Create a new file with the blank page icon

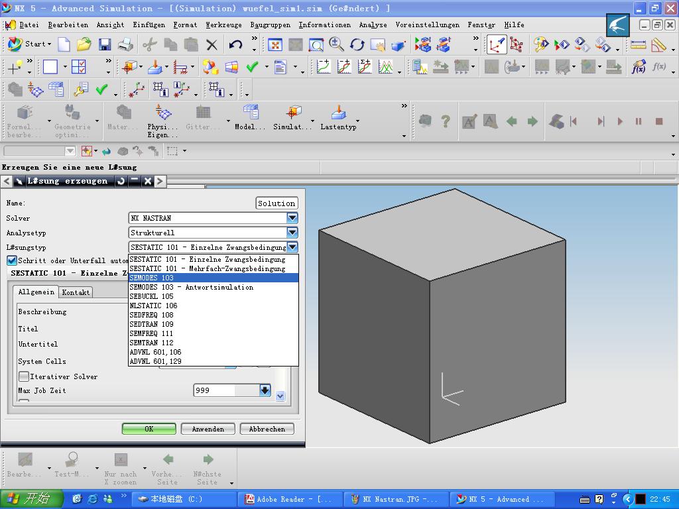64,44
